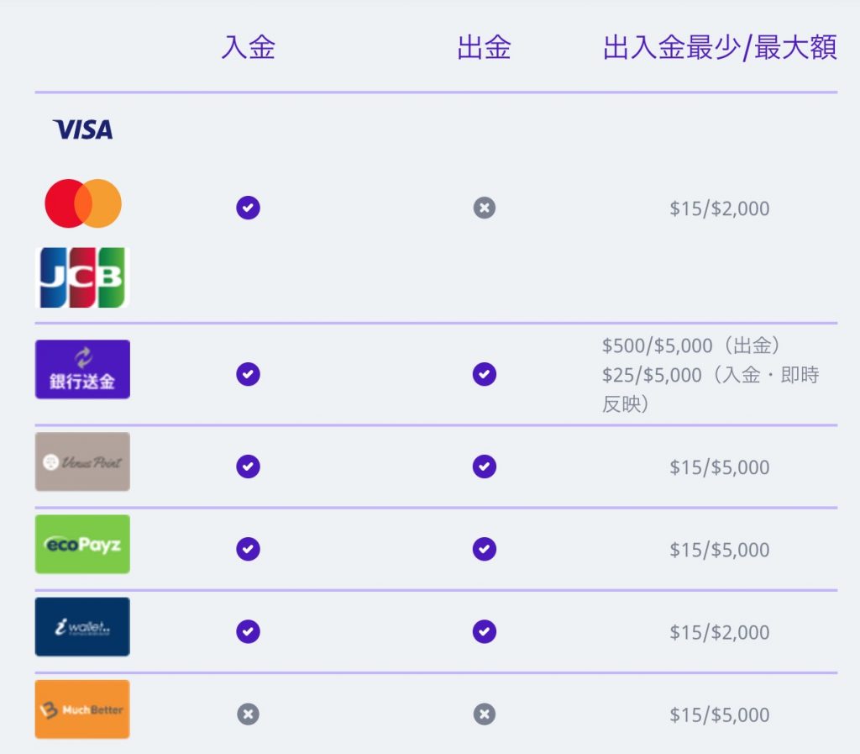Click the MuchBetter logo
The width and height of the screenshot is (860, 754).
click(x=82, y=709)
